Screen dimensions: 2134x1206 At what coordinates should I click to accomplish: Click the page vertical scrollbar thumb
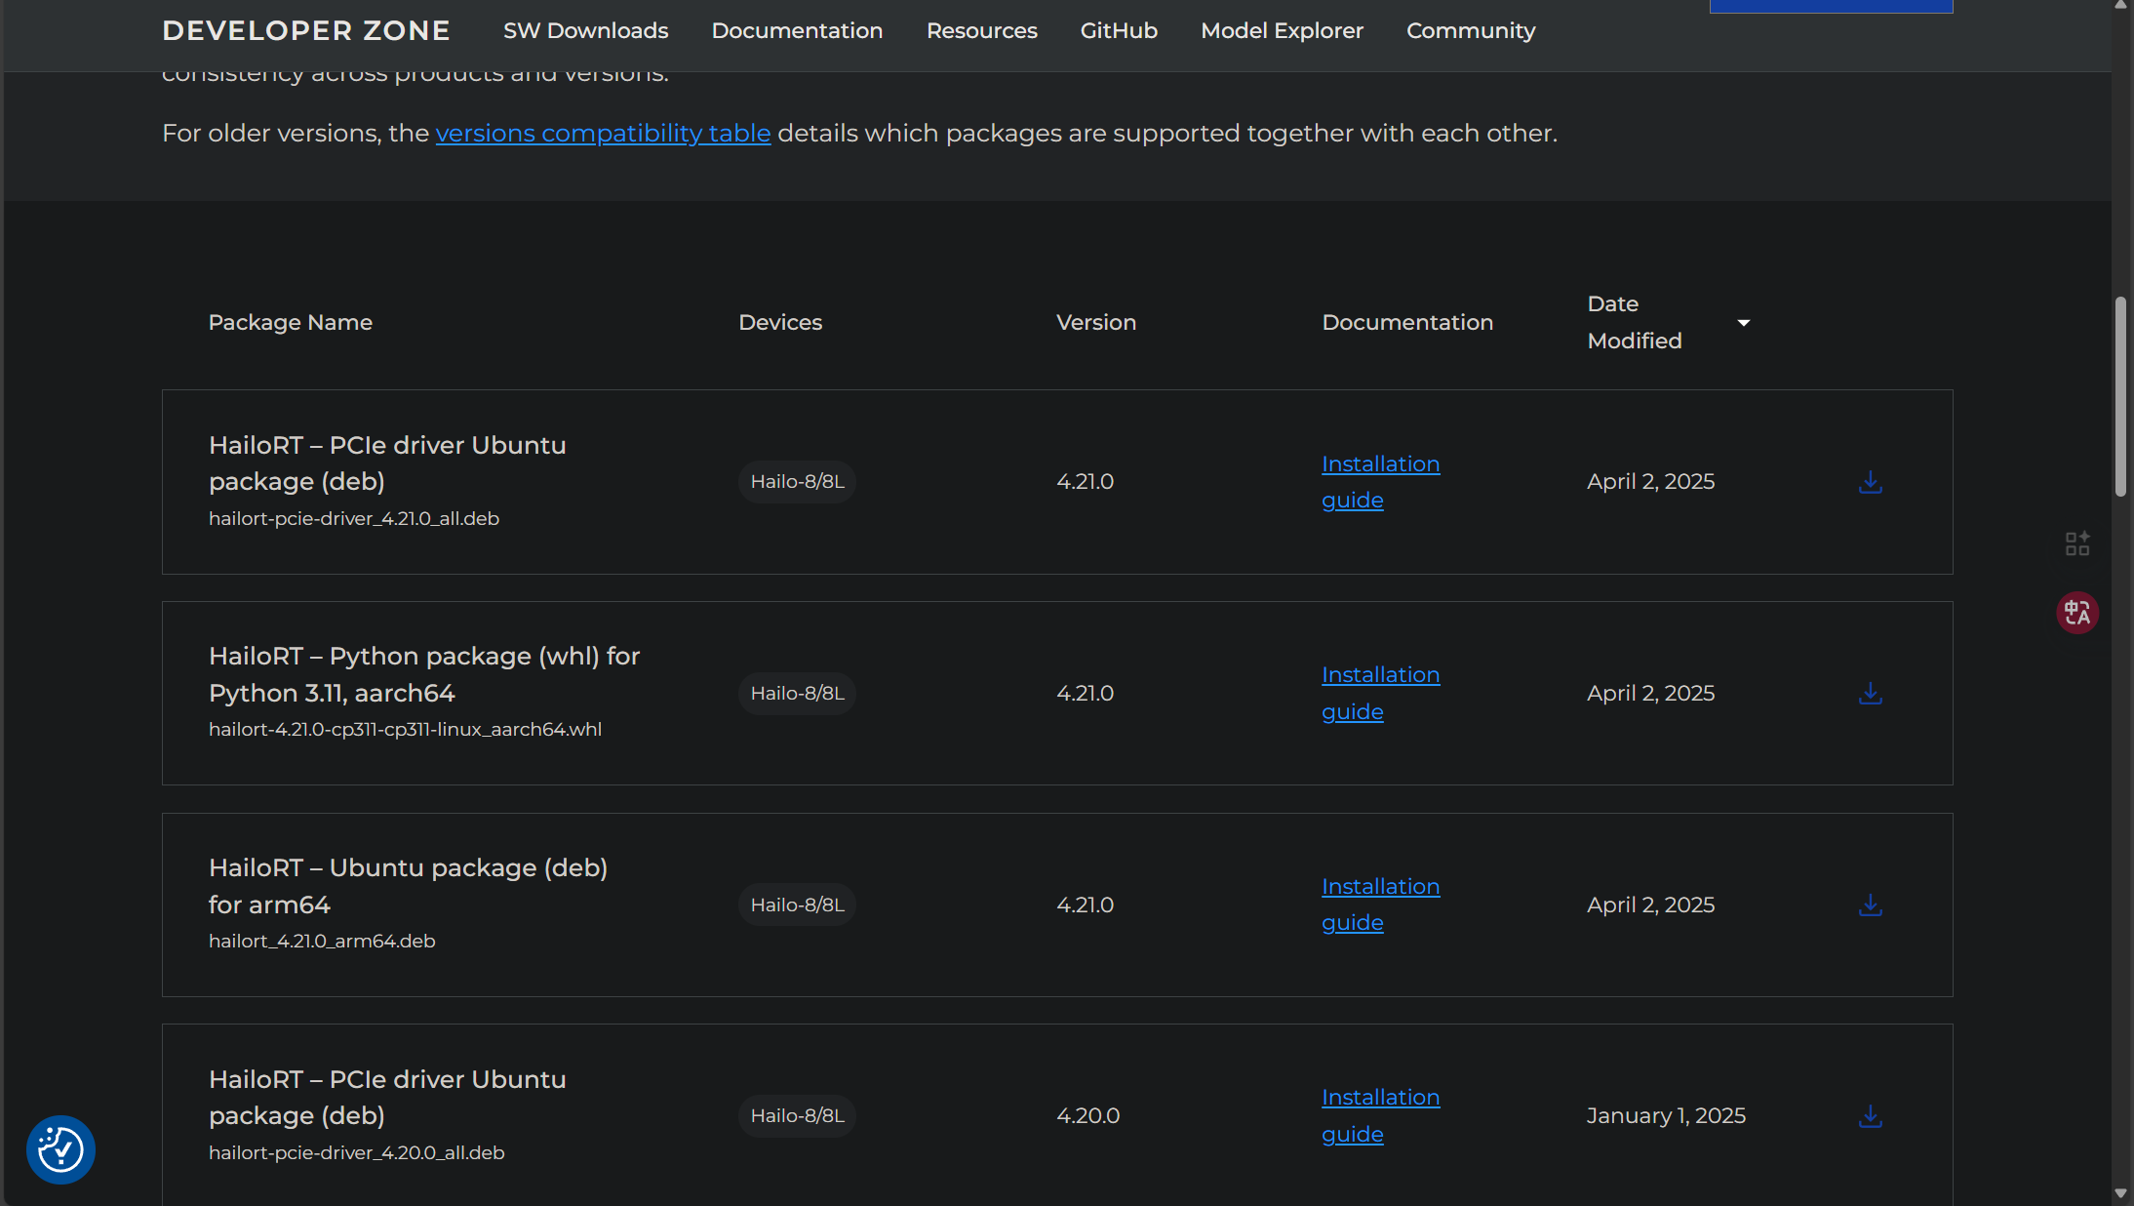pos(2120,397)
